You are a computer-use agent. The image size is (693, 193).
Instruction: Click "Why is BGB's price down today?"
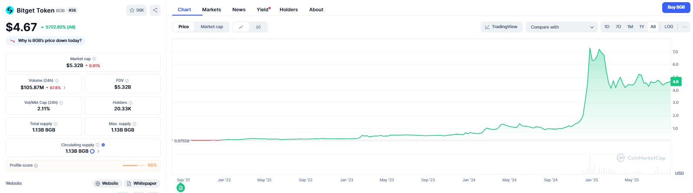click(x=50, y=41)
